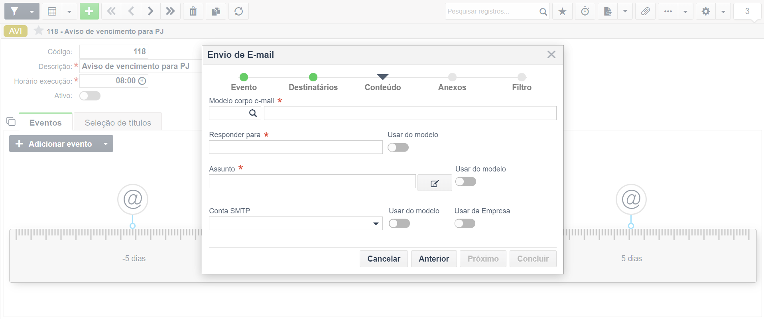
Task: Click the -5 dias email timeline marker
Action: click(133, 199)
